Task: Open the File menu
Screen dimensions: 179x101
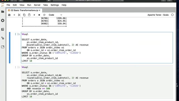Action: click(8, 5)
